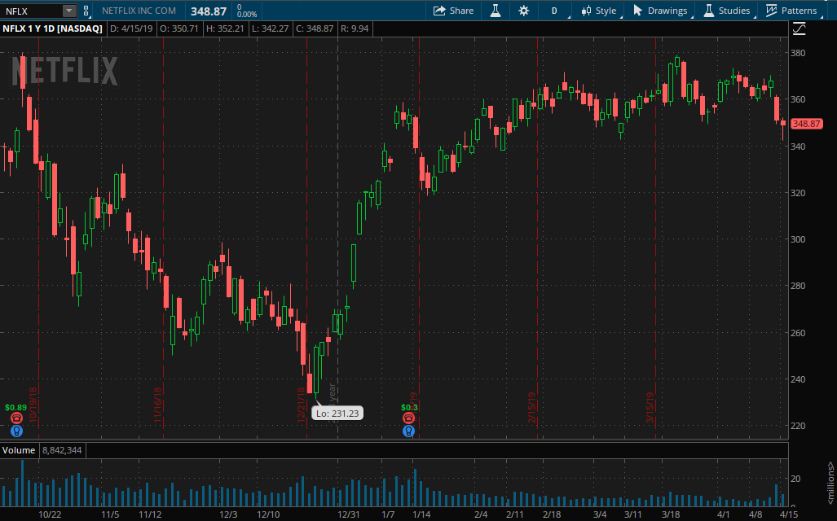
Task: Click the L: 342.27 low value
Action: (271, 28)
